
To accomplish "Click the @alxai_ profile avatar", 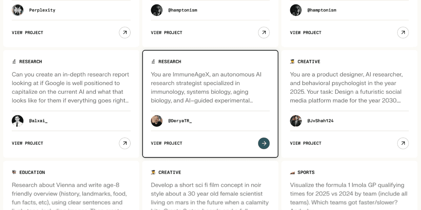I will click(x=18, y=121).
